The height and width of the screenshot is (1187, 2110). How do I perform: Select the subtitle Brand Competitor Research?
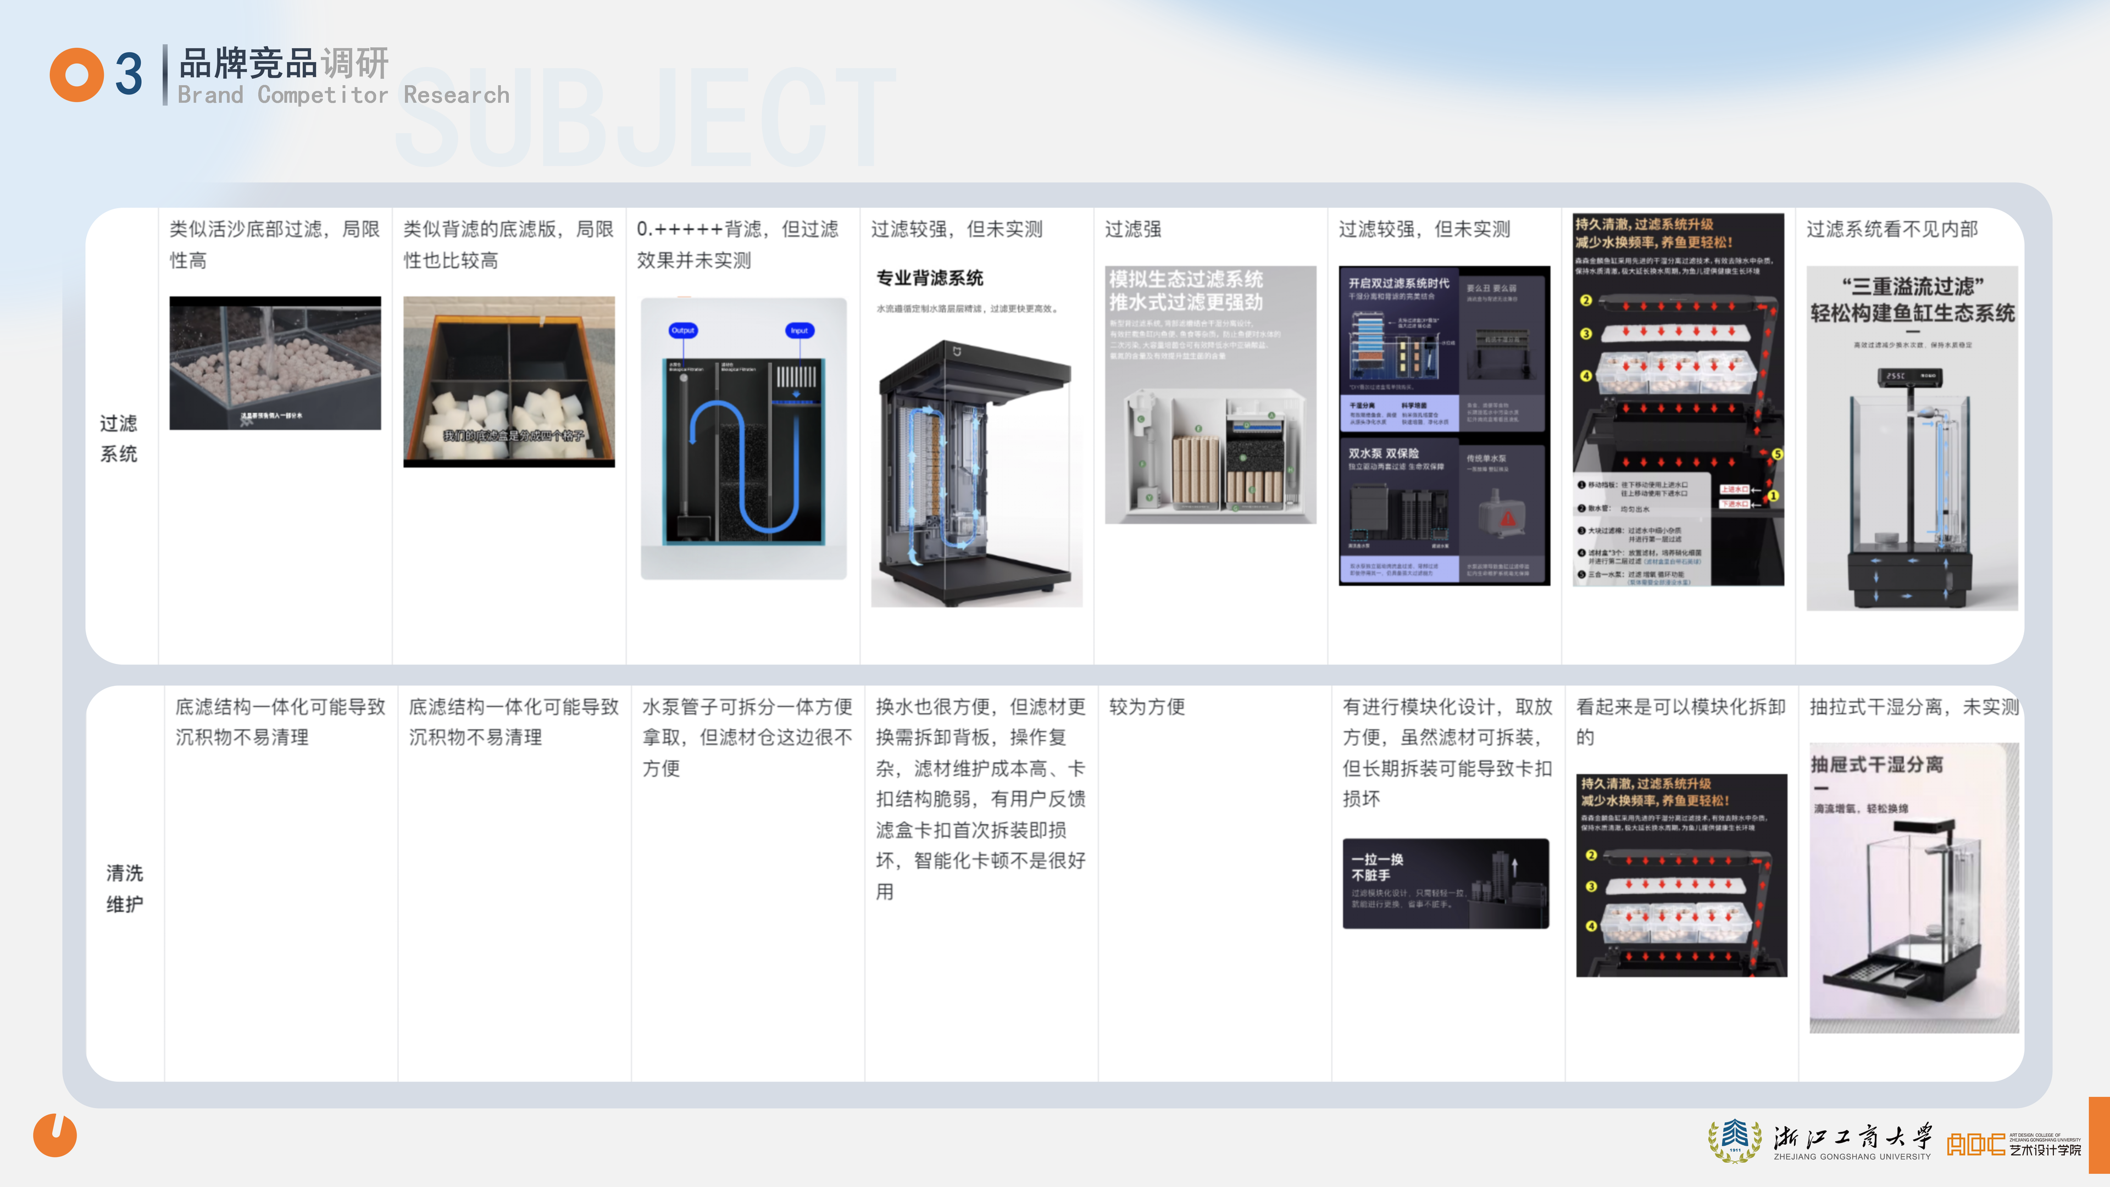click(x=343, y=95)
